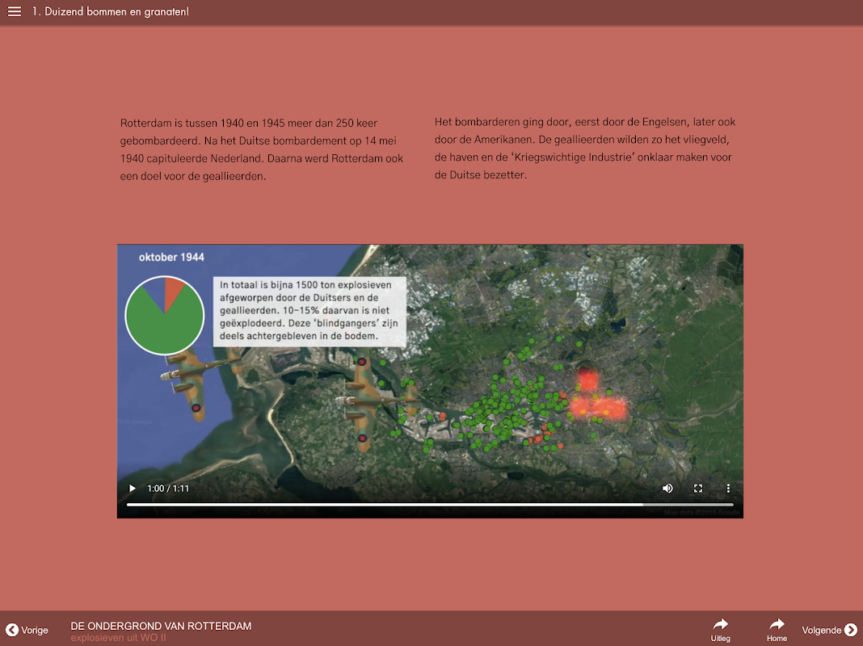Click 'DE ONDERGROND VAN ROTTERDAM' title
Screen dimensions: 863x646
[x=161, y=626]
